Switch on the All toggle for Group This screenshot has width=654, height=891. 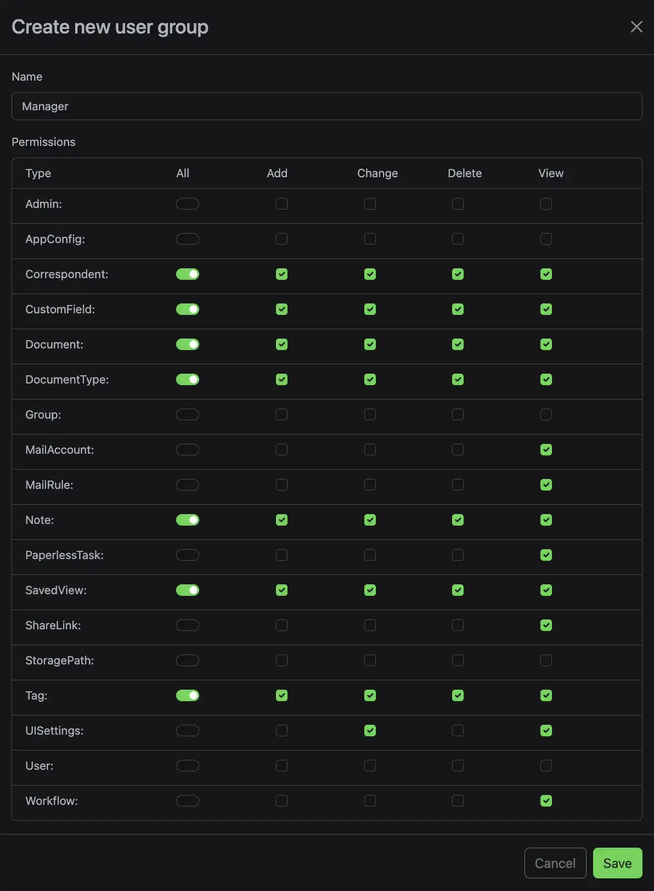pyautogui.click(x=188, y=415)
